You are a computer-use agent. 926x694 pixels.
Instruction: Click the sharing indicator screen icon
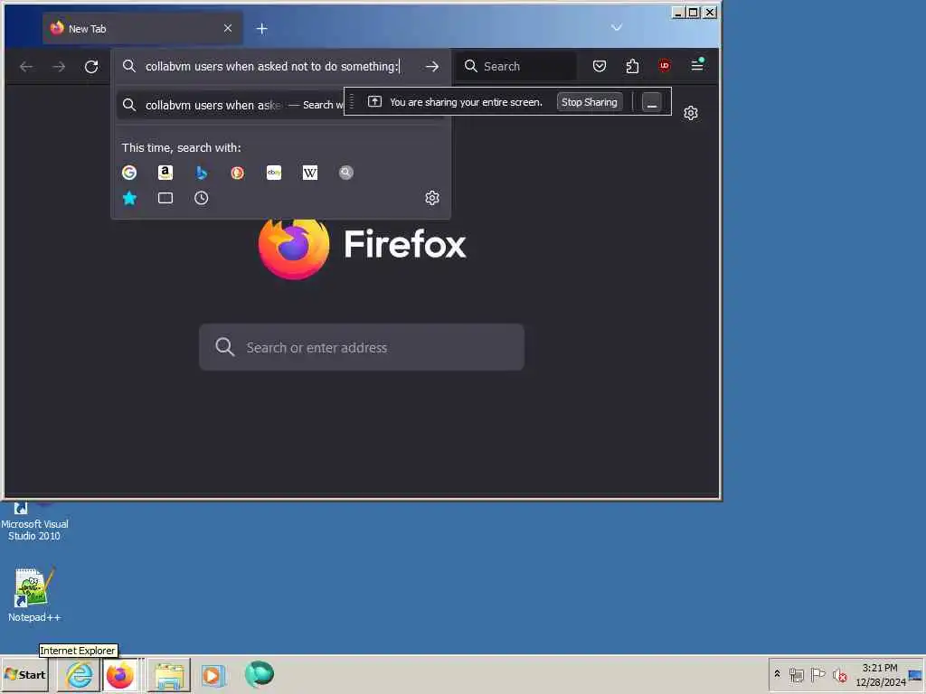click(374, 101)
